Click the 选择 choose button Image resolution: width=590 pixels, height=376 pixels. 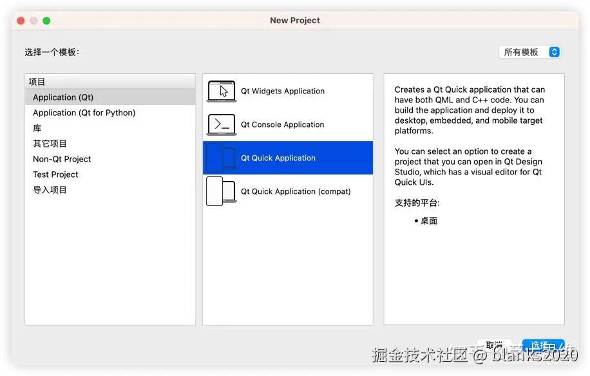pos(543,345)
